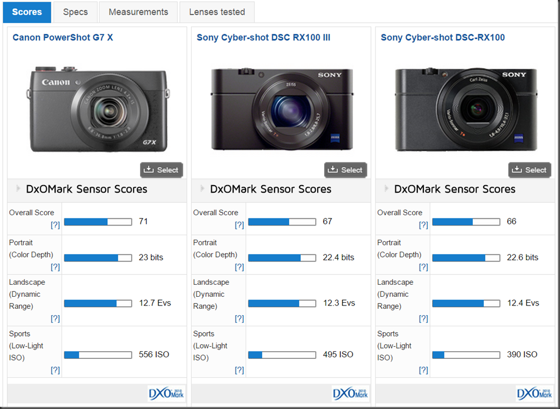
Task: Click Select button under Sony DSC-RX100
Action: [x=529, y=170]
